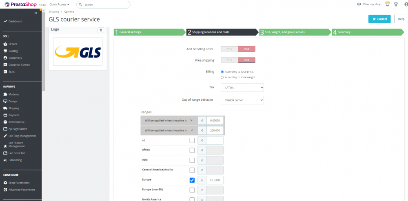Click the Shipping breadcrumb link
This screenshot has width=408, height=201.
click(x=54, y=12)
